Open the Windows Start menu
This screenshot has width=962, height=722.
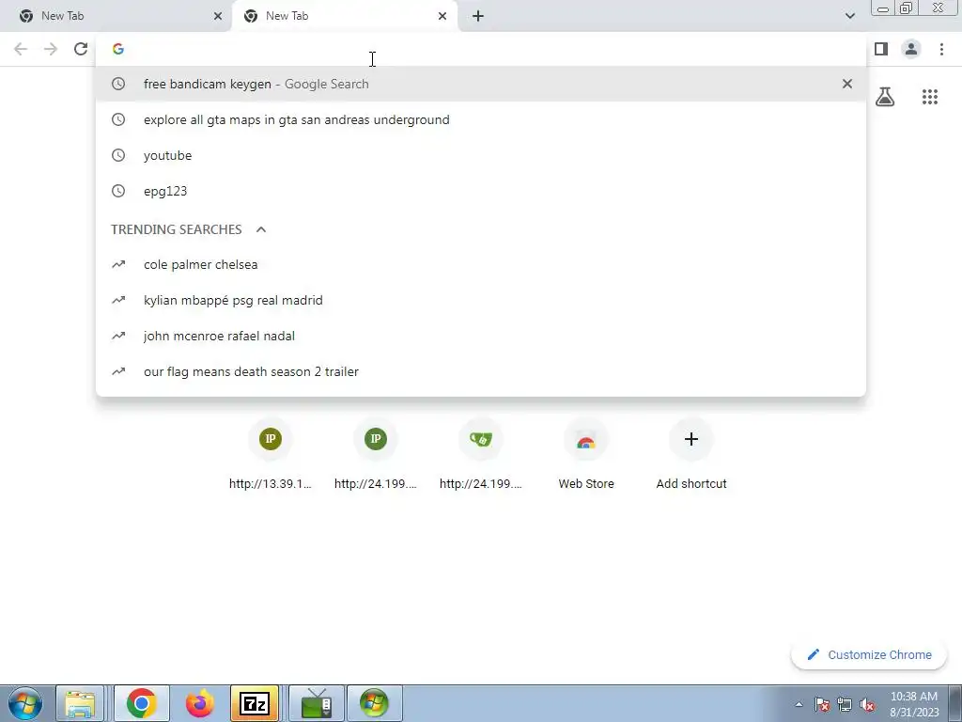point(24,703)
